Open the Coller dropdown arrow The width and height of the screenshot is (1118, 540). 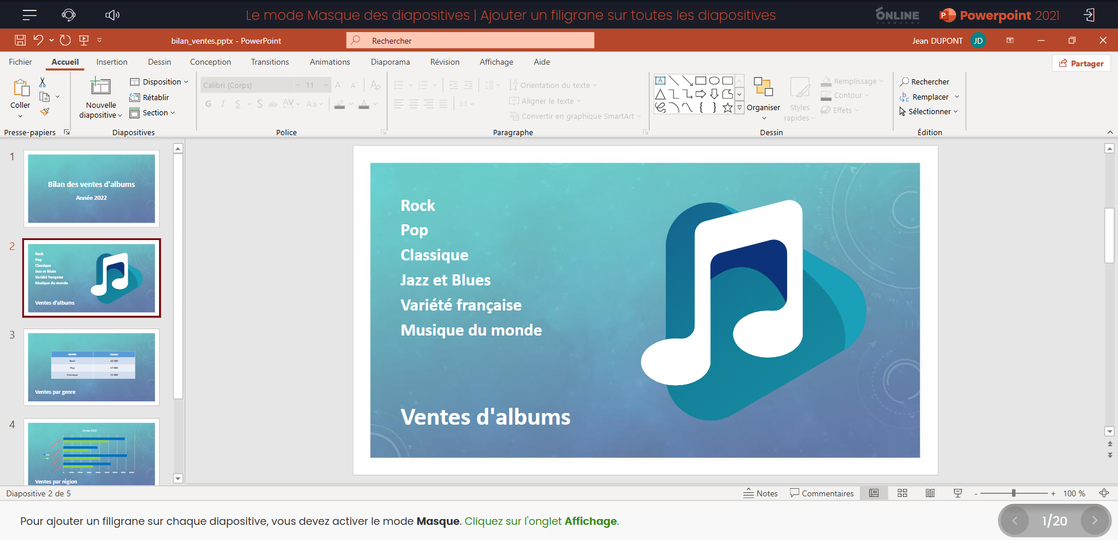pos(20,116)
